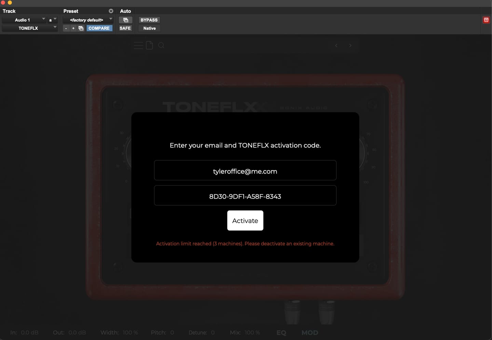
Task: Close the plug-in window with red button
Action: [3, 3]
